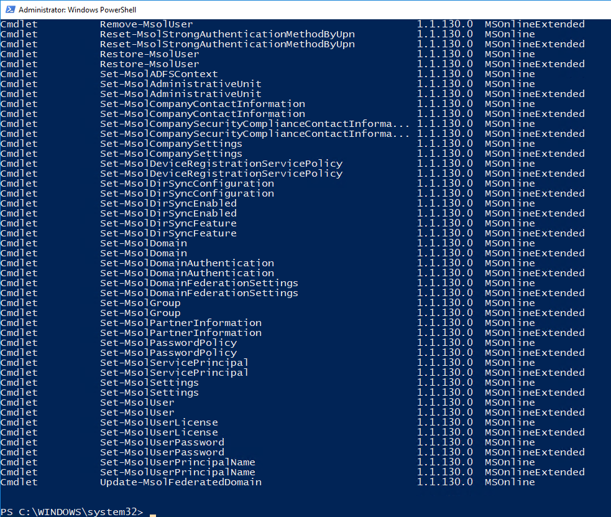Image resolution: width=611 pixels, height=517 pixels.
Task: Open the PowerShell icon menu in title bar
Action: coord(10,9)
